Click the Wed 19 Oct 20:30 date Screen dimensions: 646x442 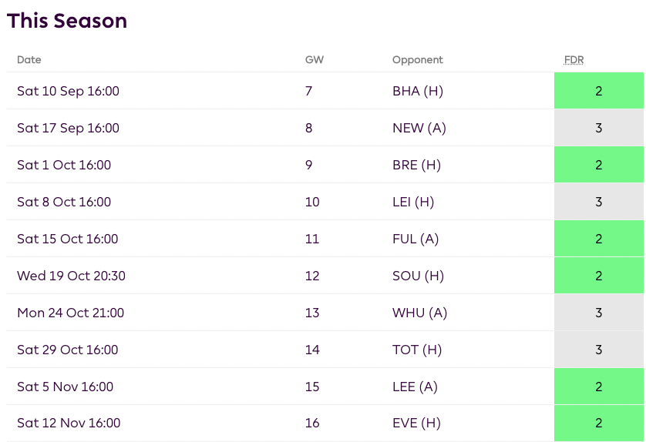(71, 276)
